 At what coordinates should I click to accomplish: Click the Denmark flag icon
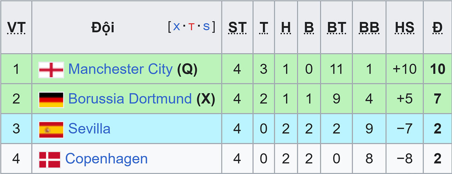(50, 159)
